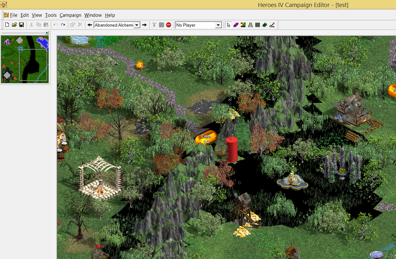The image size is (396, 259).
Task: Open a map file with folder icon
Action: pyautogui.click(x=14, y=25)
